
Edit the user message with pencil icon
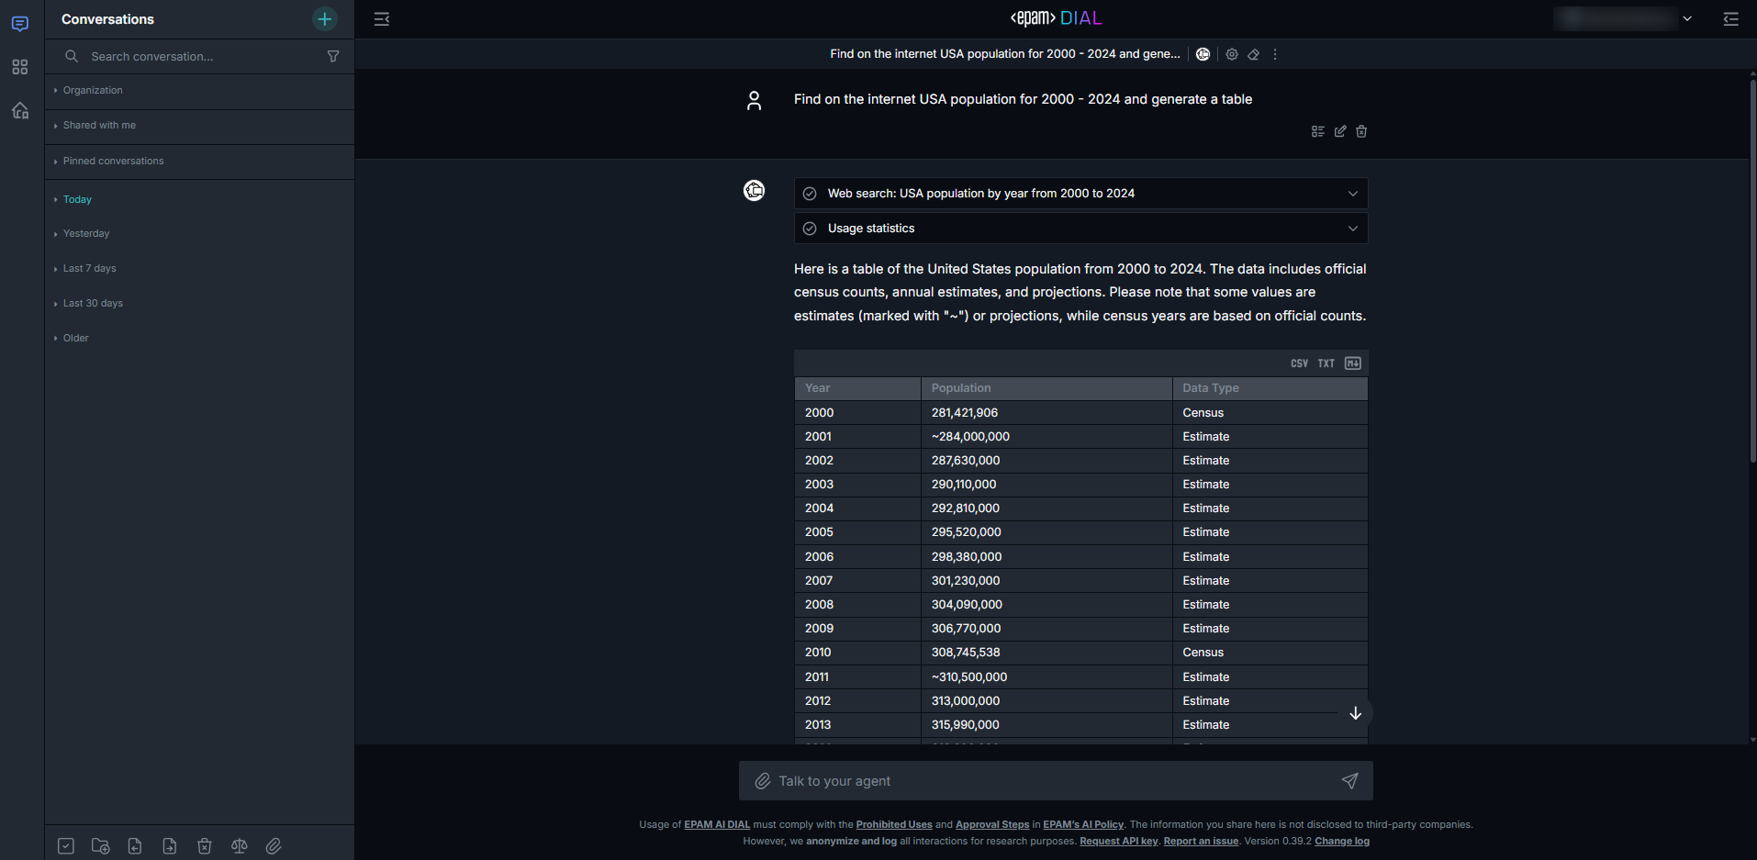point(1340,131)
